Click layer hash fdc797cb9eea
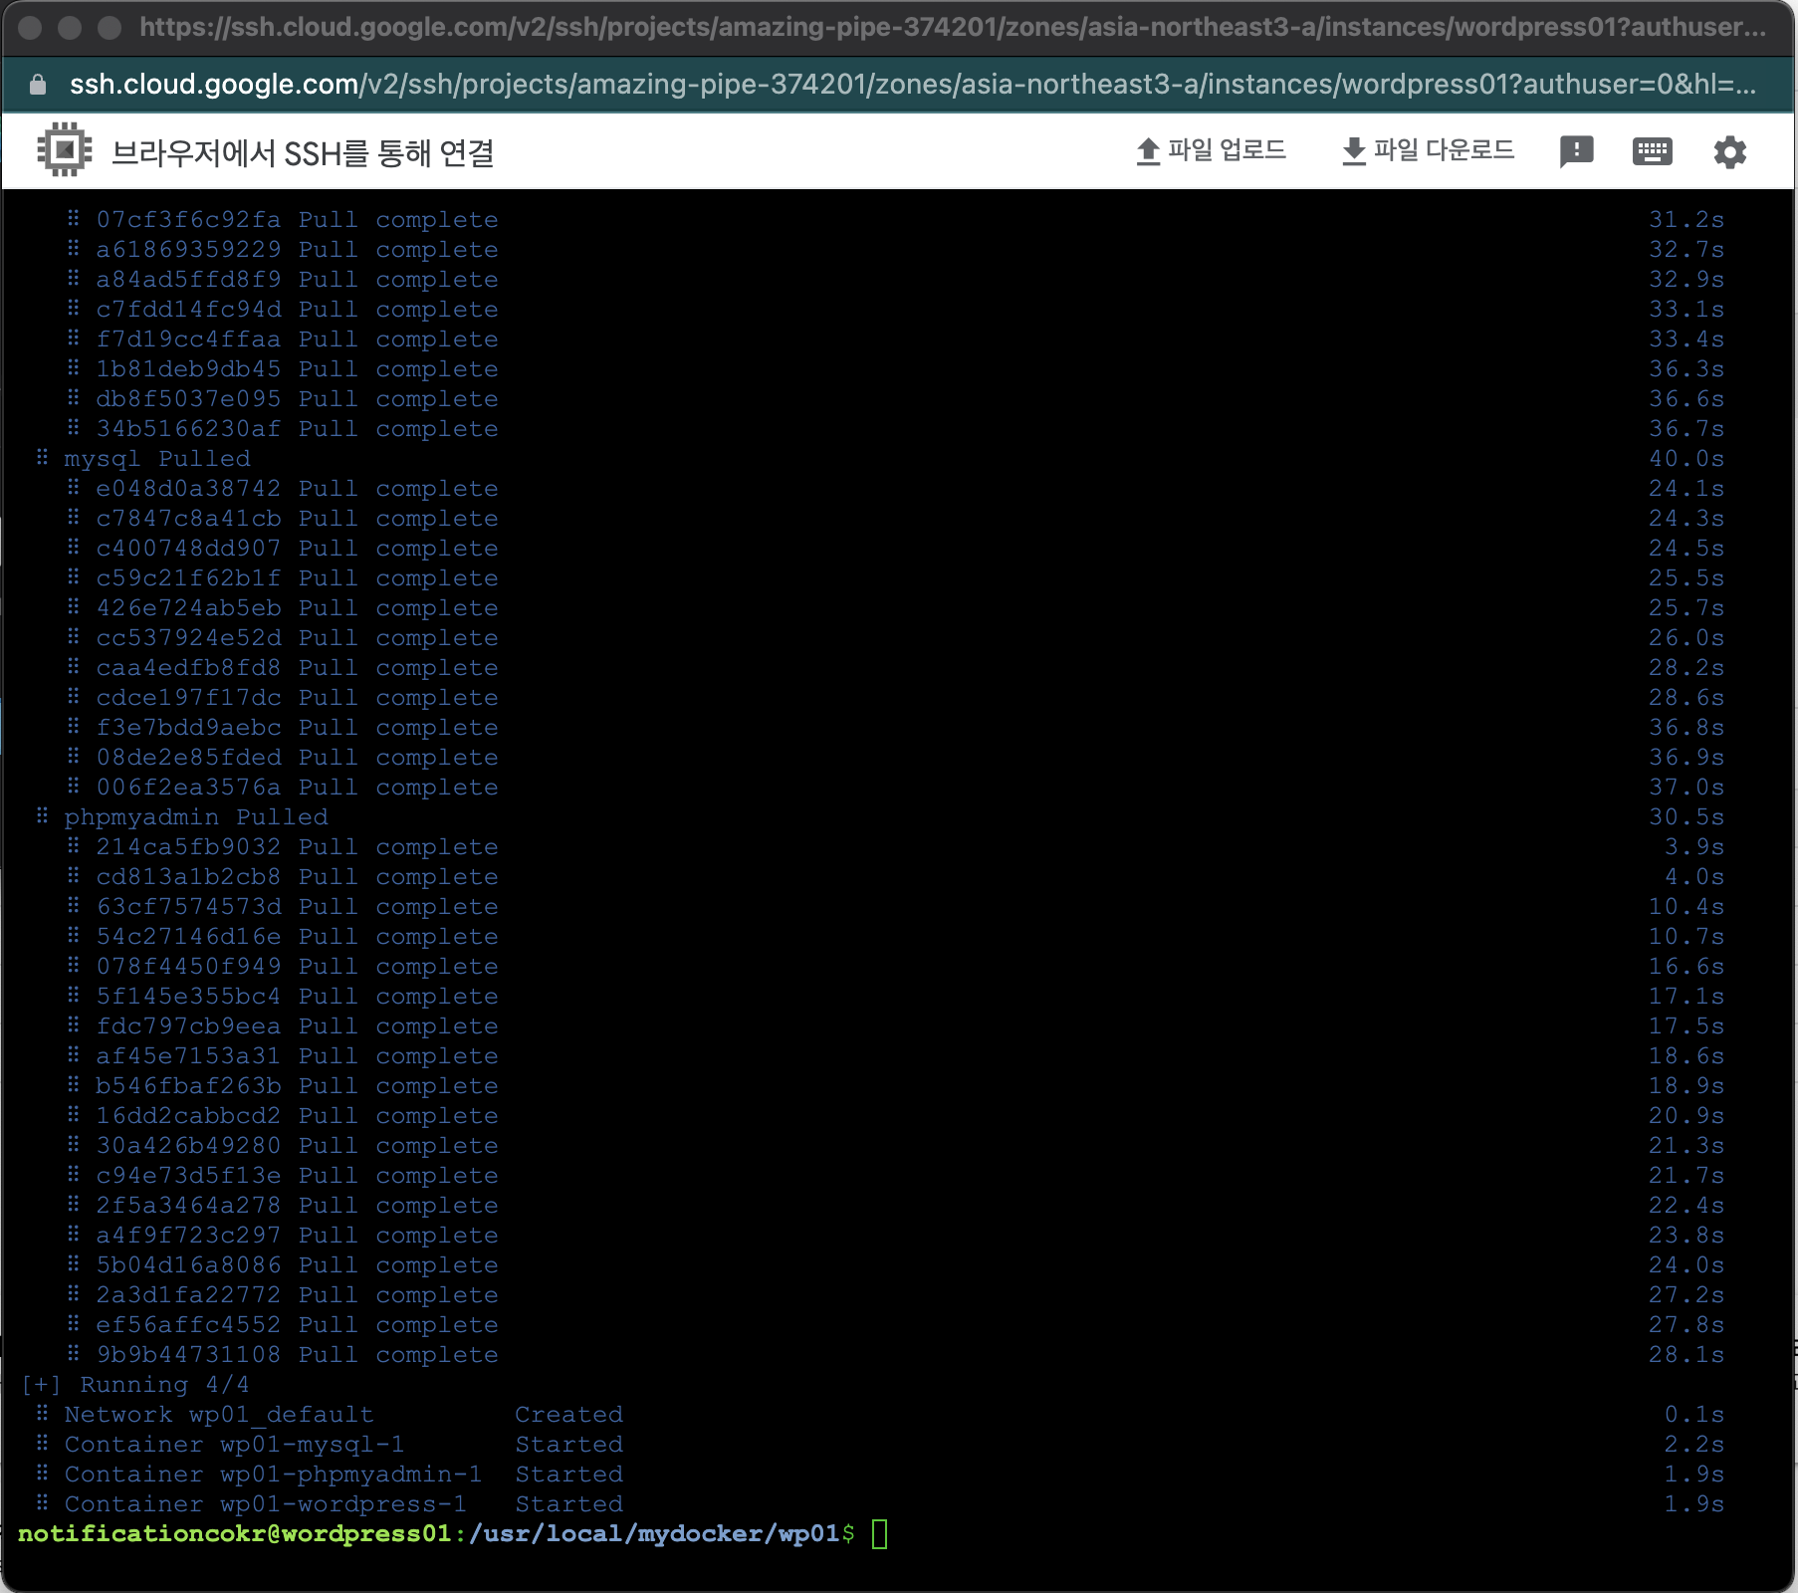Screen dimensions: 1798x1593 coord(188,1026)
